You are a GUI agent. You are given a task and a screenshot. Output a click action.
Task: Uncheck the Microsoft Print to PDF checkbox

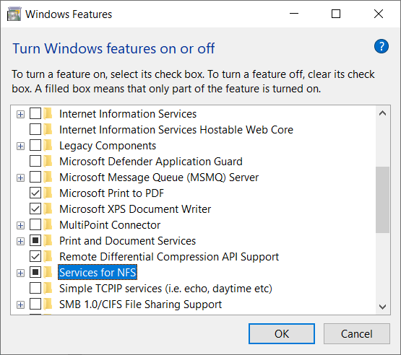click(35, 193)
